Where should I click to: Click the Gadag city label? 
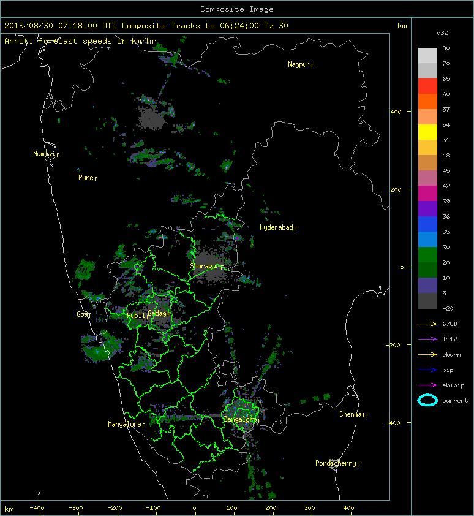tap(157, 313)
